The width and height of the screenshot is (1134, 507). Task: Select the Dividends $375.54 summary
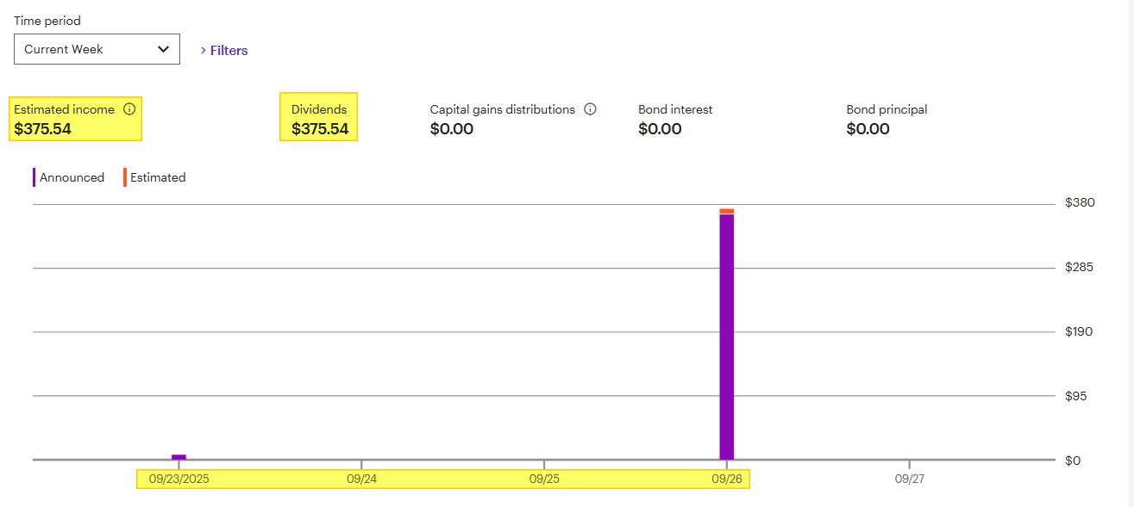319,119
